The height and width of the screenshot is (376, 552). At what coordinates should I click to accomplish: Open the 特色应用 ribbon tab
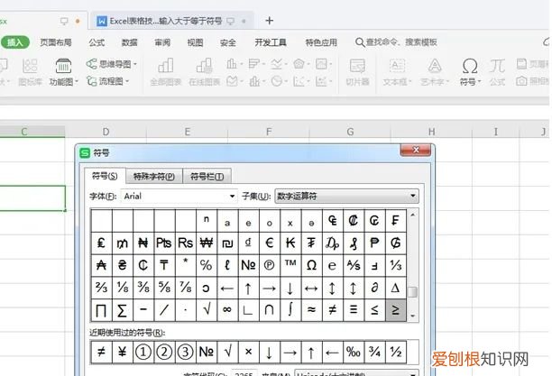point(321,42)
